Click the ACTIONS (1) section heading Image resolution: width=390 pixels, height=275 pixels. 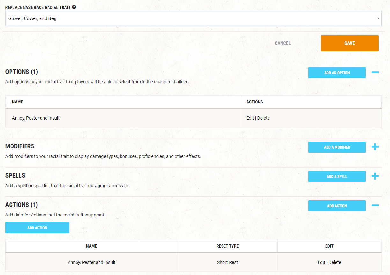[22, 205]
